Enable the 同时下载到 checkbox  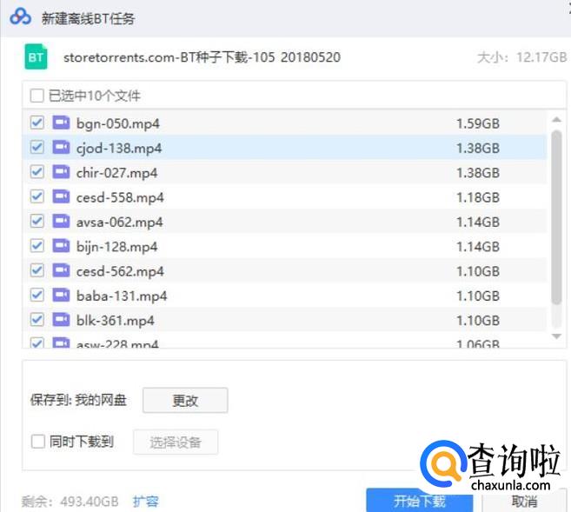[x=37, y=442]
